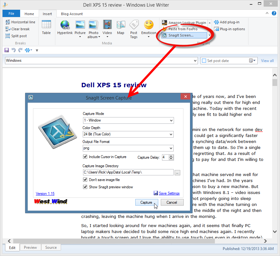280x256 pixels.
Task: Click the Emoticon smiley icon
Action: tap(149, 25)
